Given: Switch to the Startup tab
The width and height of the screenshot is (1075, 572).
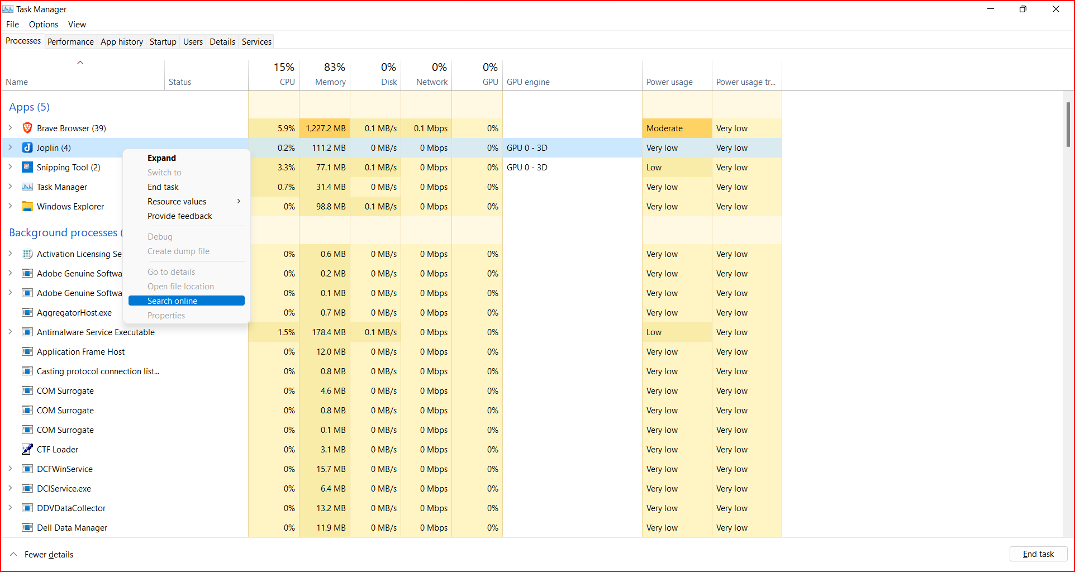Looking at the screenshot, I should [163, 42].
